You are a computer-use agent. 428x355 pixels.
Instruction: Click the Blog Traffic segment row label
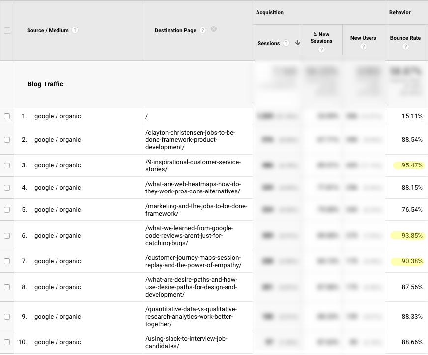tap(45, 84)
